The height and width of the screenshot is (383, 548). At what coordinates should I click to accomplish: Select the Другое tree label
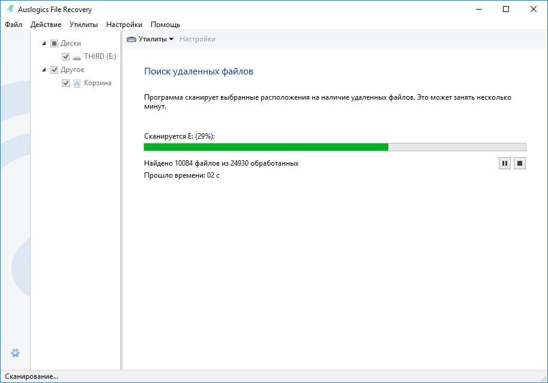73,70
